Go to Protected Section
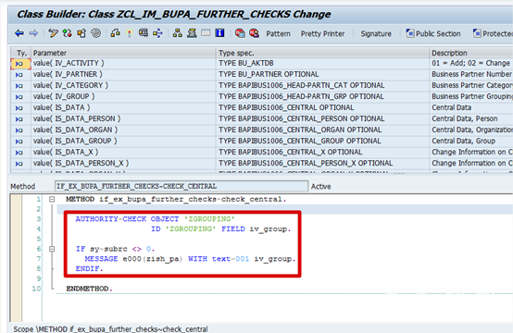This screenshot has width=513, height=333. coord(493,33)
